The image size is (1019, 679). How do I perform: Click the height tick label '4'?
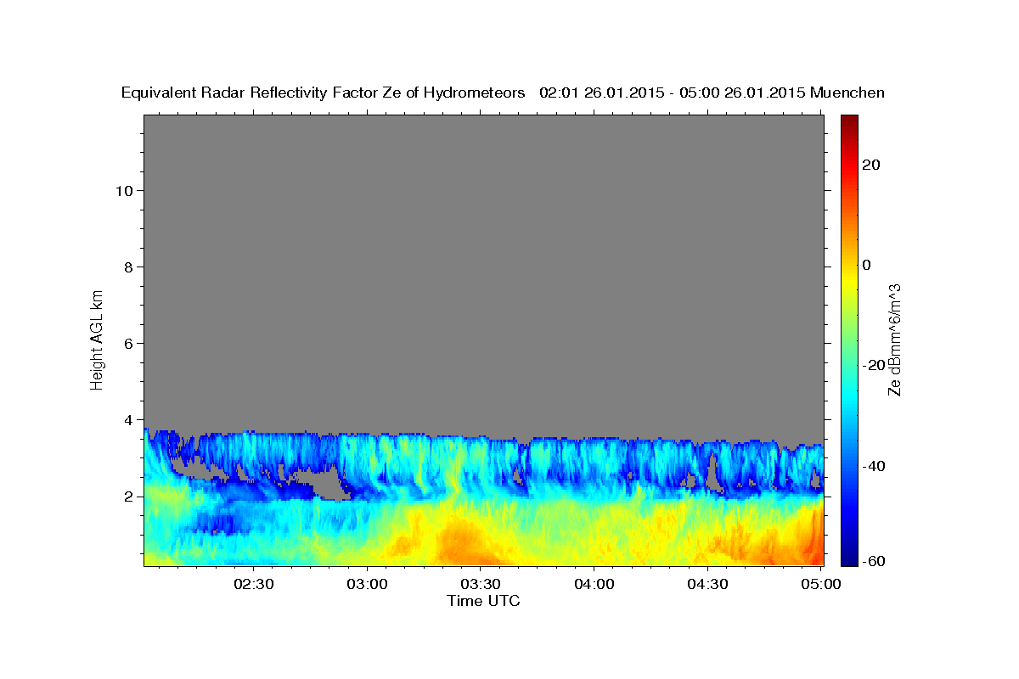coord(127,419)
